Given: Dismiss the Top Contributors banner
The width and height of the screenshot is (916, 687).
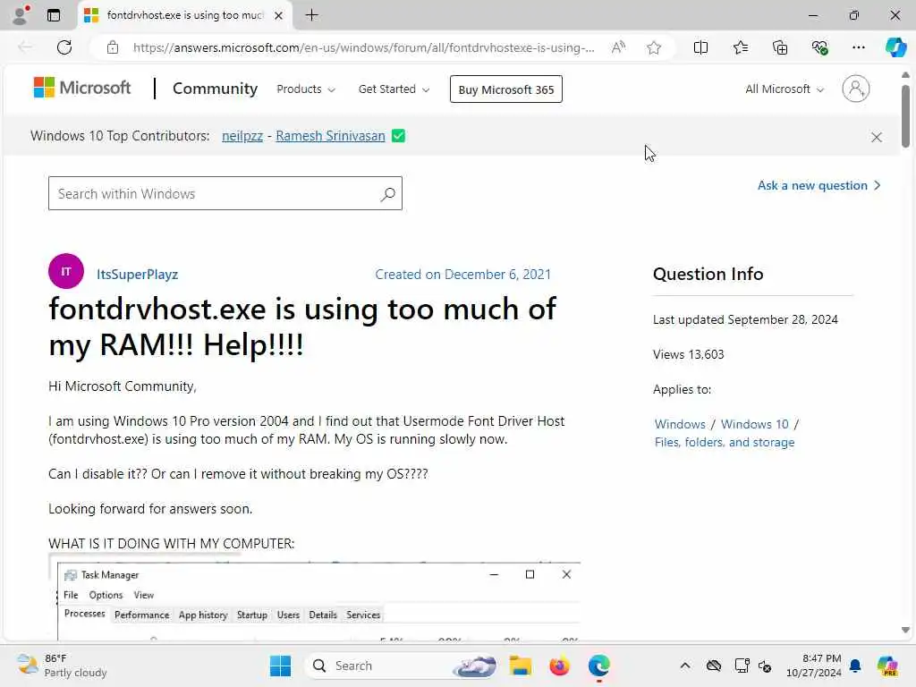Looking at the screenshot, I should (877, 137).
